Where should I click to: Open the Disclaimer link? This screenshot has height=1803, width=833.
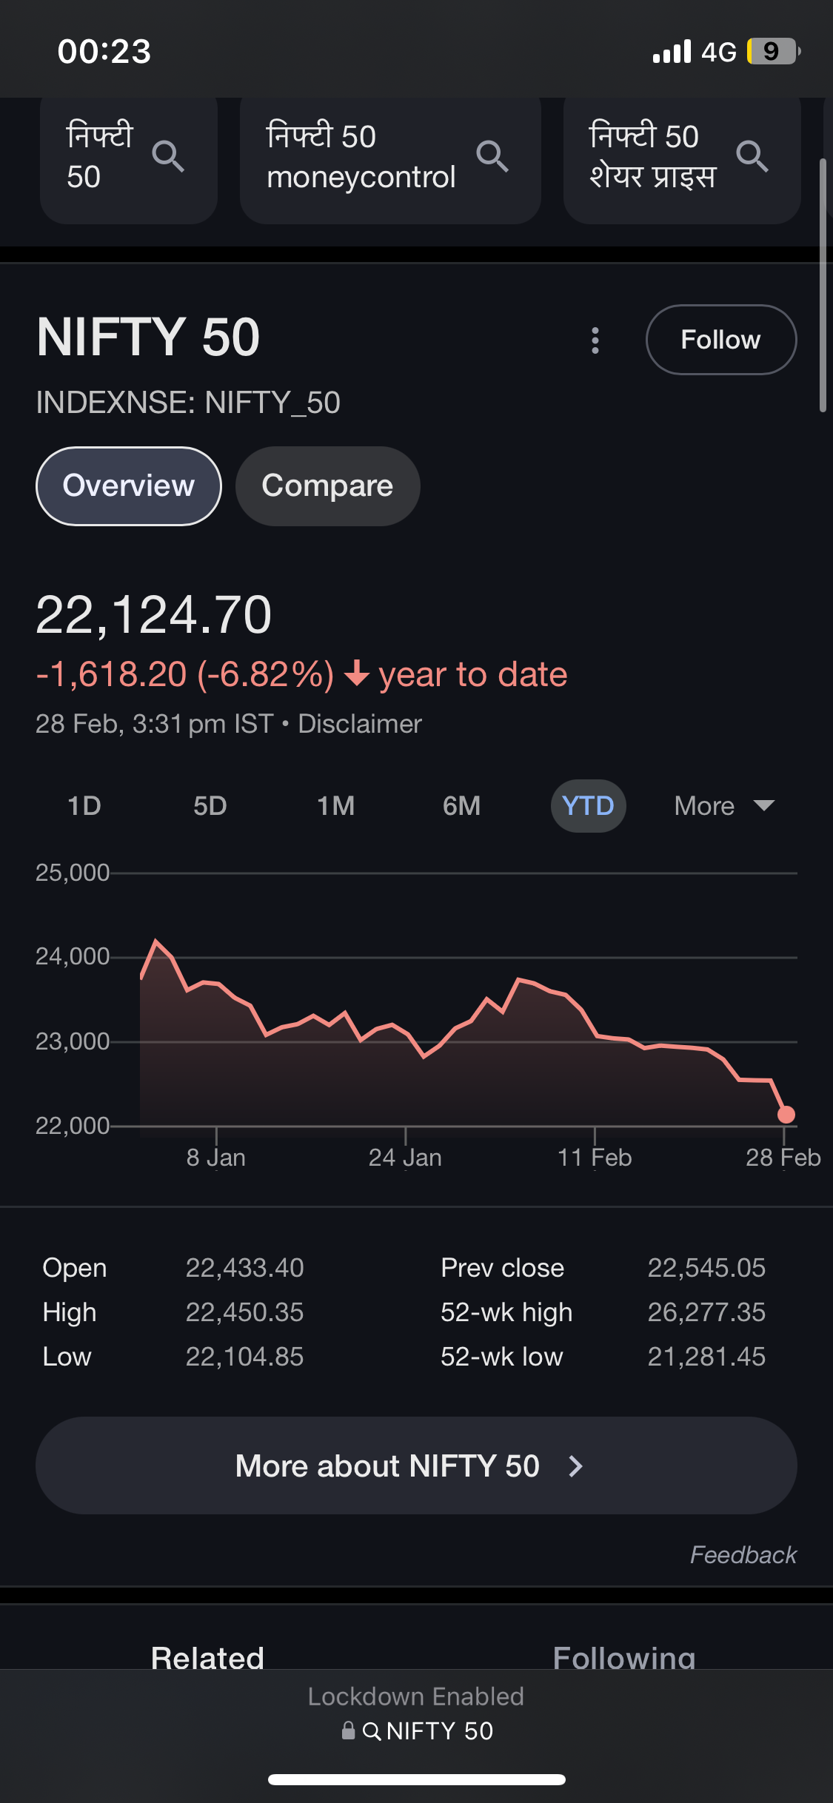point(360,724)
